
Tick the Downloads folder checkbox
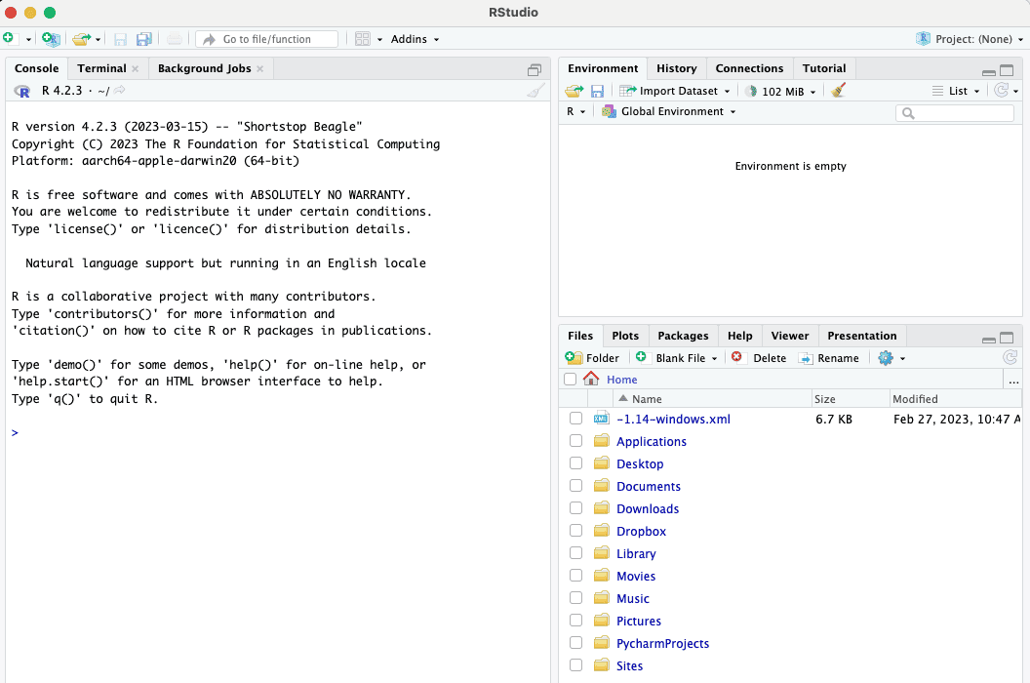(575, 508)
